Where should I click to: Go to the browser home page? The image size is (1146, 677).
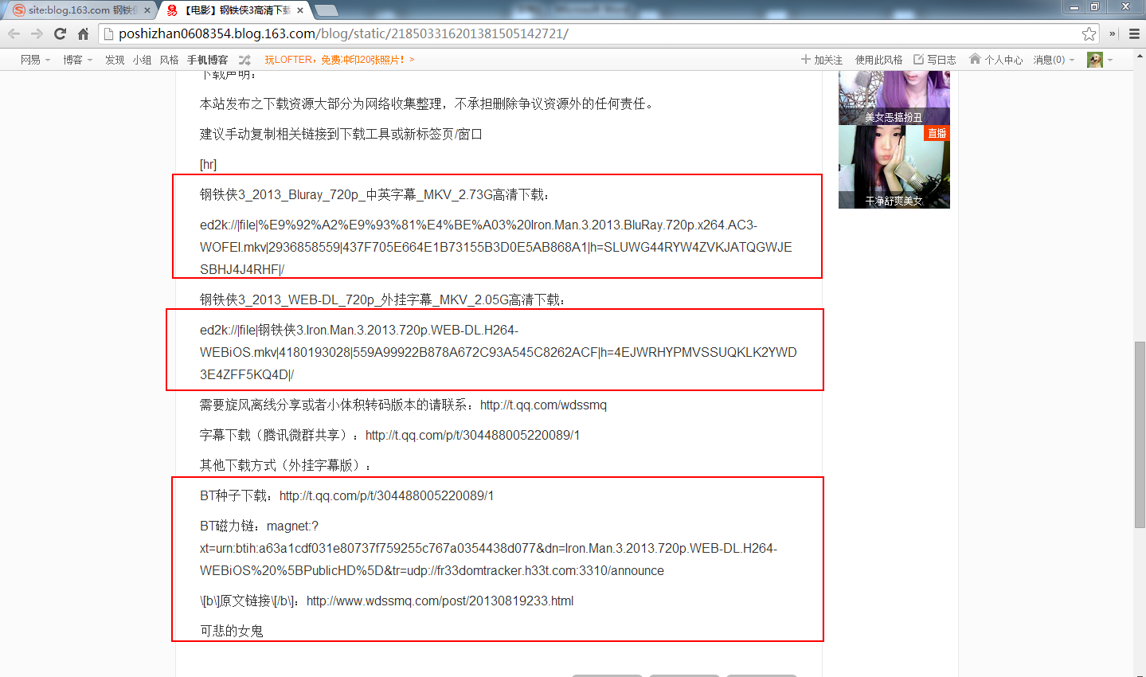point(83,33)
